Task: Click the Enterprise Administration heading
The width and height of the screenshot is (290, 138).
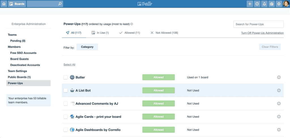Action: coord(29,24)
